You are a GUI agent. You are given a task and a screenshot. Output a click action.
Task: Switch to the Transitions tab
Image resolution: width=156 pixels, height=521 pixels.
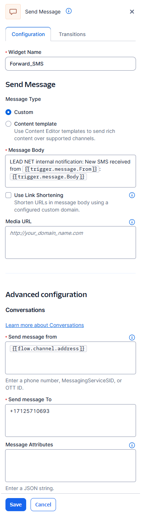(72, 34)
